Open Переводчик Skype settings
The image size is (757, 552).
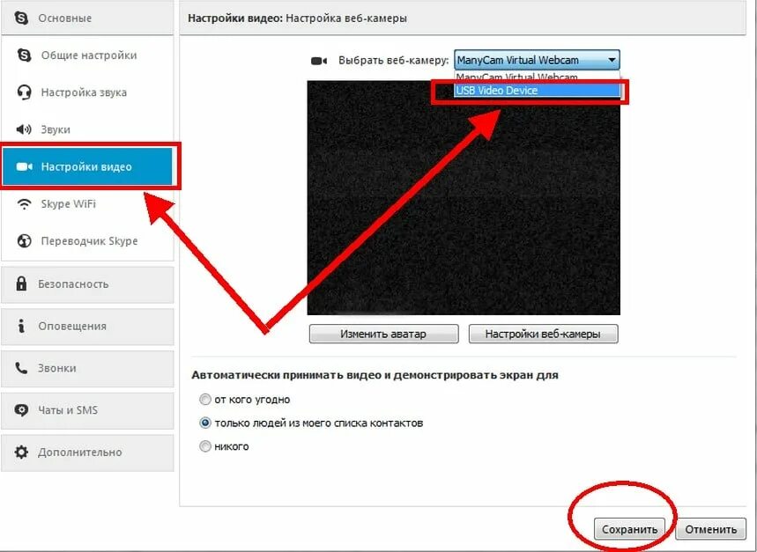(87, 240)
